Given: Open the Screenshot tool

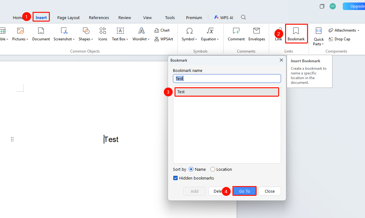Looking at the screenshot, I should point(64,34).
